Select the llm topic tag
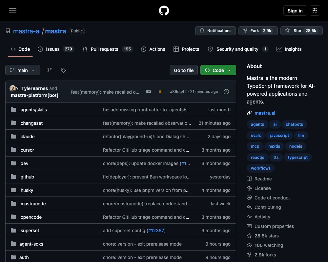 [301, 135]
